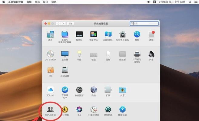Open the 聚焦 (Spotlight) preference pane
This screenshot has width=199, height=121.
tap(137, 36)
